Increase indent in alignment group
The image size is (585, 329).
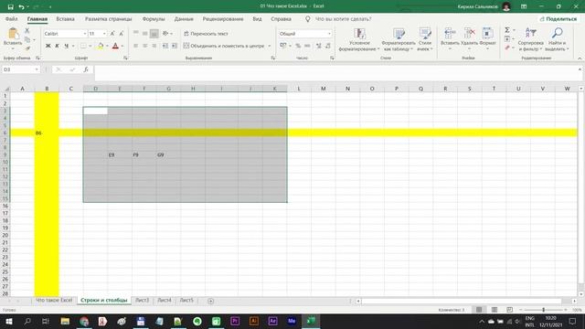(x=175, y=46)
